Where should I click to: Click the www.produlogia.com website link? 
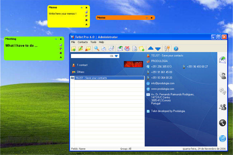pyautogui.click(x=162, y=89)
